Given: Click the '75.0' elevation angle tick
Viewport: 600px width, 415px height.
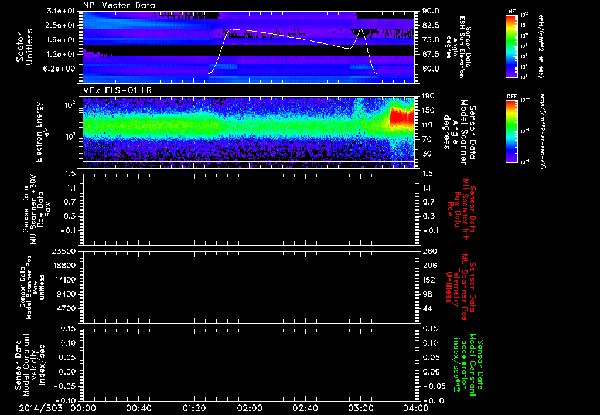Looking at the screenshot, I should pyautogui.click(x=431, y=40).
